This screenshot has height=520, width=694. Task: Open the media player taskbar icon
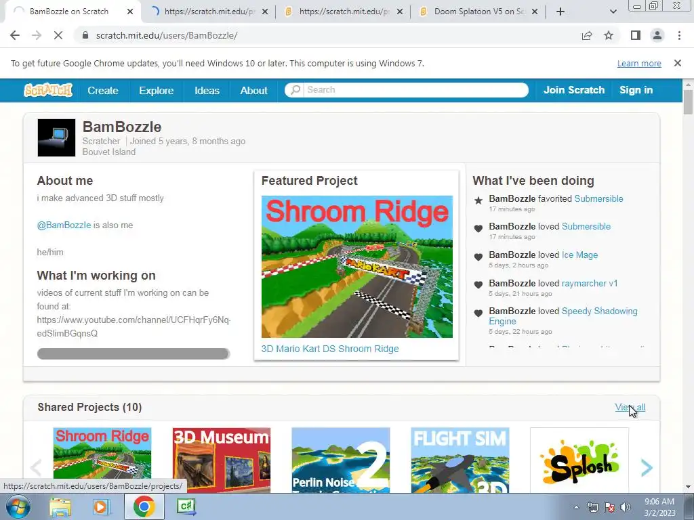click(101, 506)
